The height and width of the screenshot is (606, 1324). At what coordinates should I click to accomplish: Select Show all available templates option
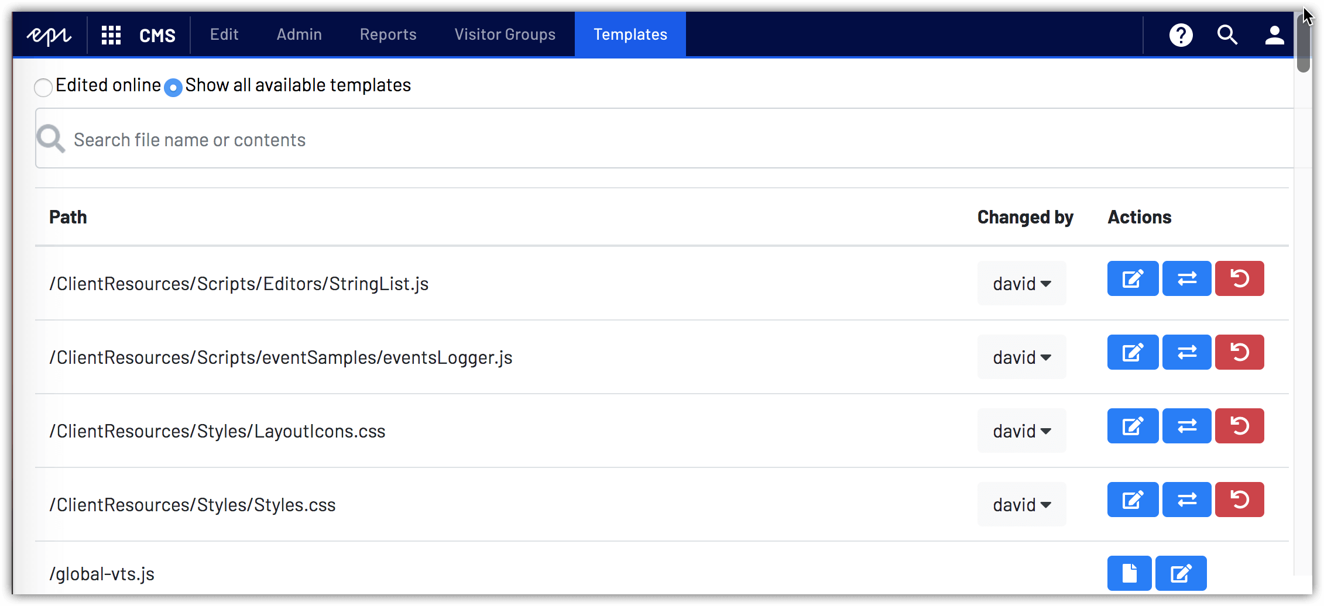point(173,87)
